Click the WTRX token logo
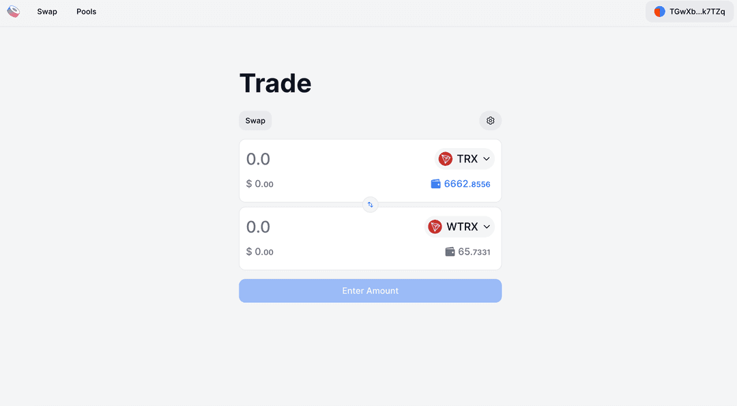 coord(435,226)
